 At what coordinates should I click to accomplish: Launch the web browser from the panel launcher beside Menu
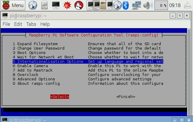pyautogui.click(x=33, y=5)
